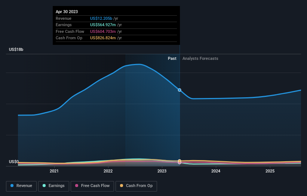The height and width of the screenshot is (196, 307).
Task: Select the 2024 x-axis label
Action: (x=216, y=171)
